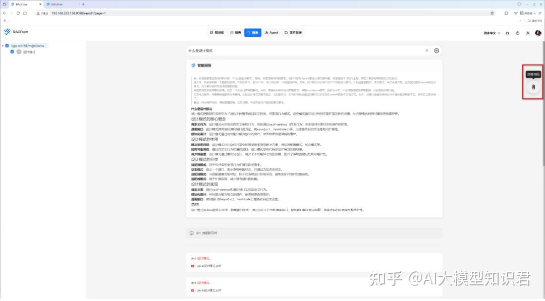Select the 搜索 tab
545x301 pixels.
tap(253, 33)
